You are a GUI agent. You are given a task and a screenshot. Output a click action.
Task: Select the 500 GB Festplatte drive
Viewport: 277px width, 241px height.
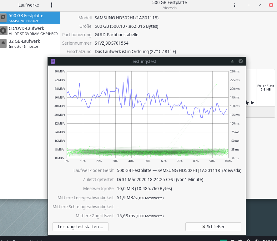tap(30, 18)
